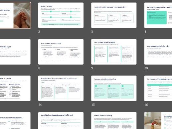The width and height of the screenshot is (172, 129).
Task: Click the slide number 16 label
Action: [146, 105]
